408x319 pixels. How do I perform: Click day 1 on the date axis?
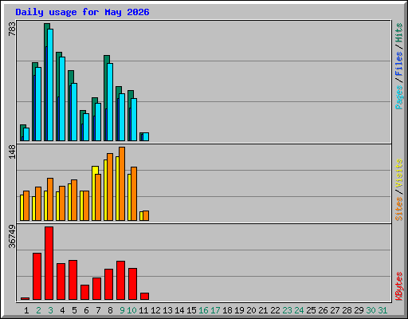point(26,310)
